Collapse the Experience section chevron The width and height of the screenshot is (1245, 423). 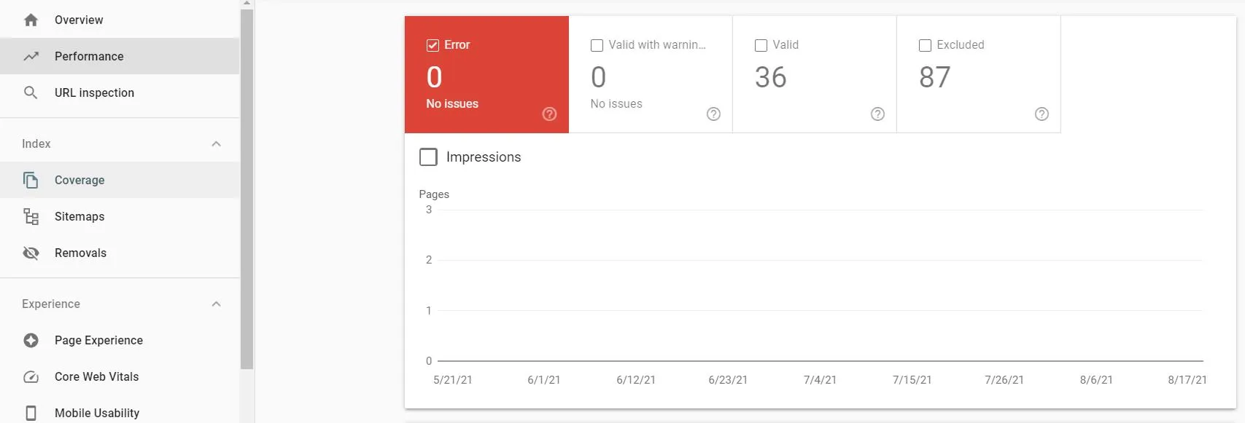pyautogui.click(x=216, y=304)
